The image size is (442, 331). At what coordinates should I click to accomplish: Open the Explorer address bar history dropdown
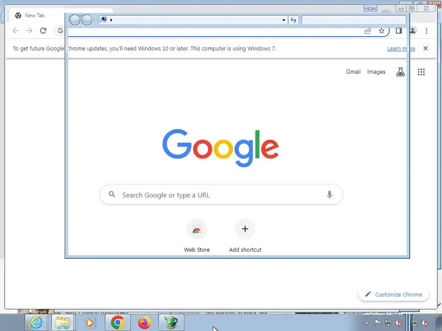click(284, 20)
